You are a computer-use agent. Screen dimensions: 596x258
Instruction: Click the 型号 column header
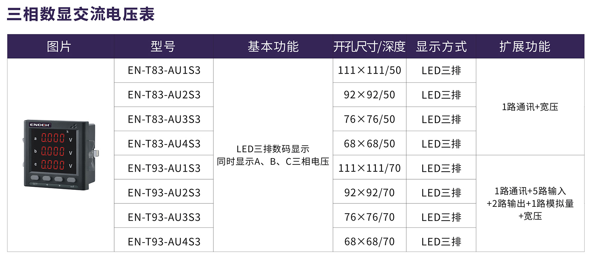coord(163,47)
